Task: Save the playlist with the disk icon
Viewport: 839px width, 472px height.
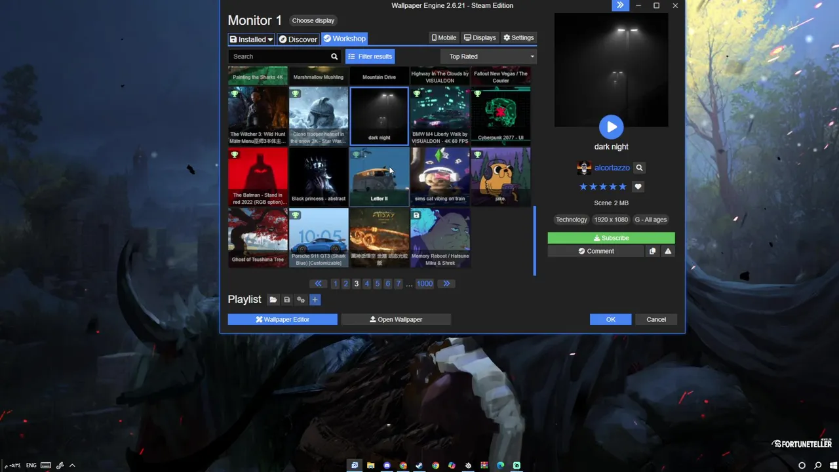Action: coord(286,300)
